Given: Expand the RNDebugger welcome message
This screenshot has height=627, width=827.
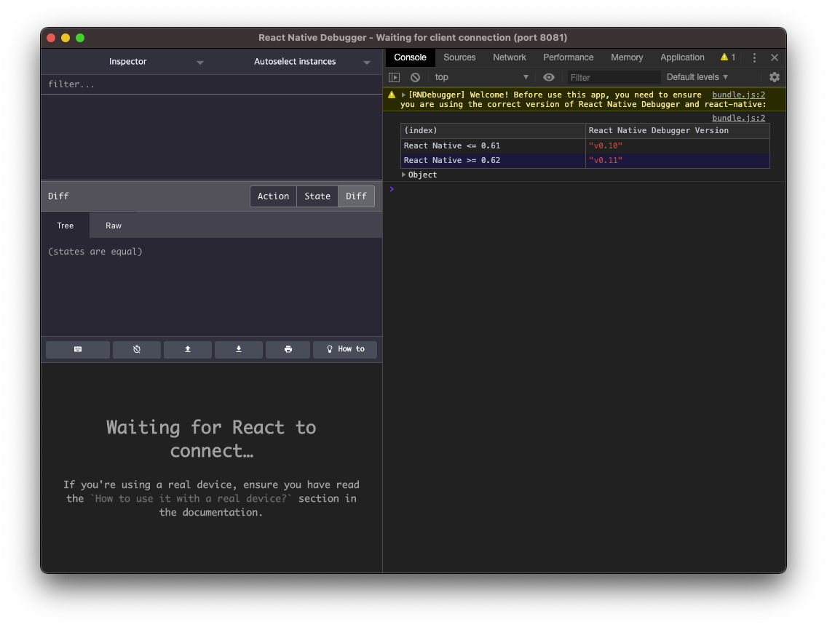Looking at the screenshot, I should coord(403,95).
